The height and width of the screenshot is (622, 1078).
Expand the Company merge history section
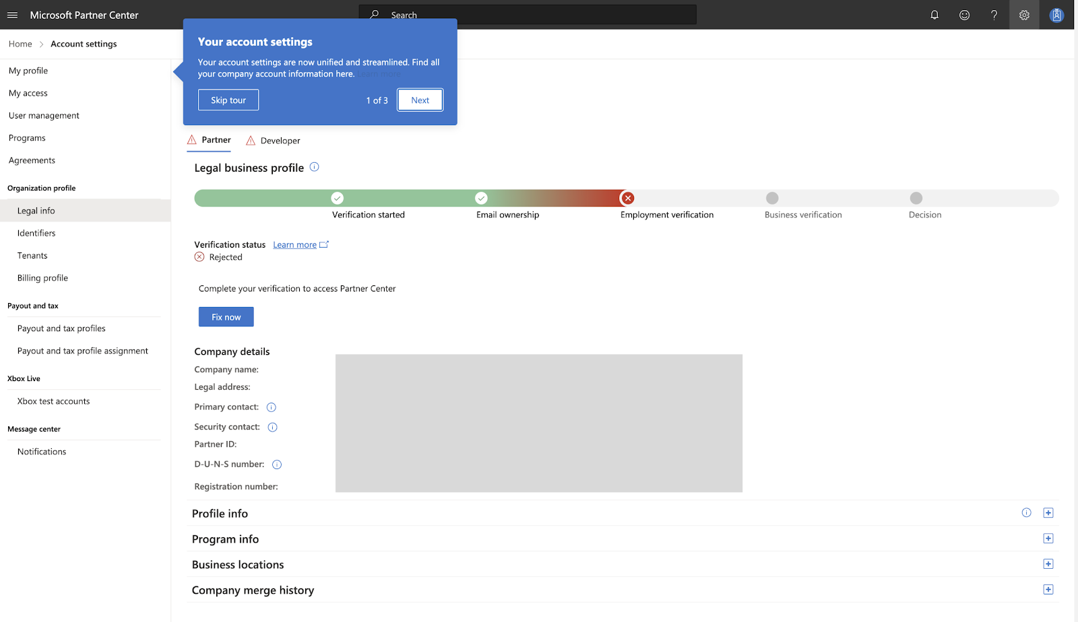(1048, 590)
